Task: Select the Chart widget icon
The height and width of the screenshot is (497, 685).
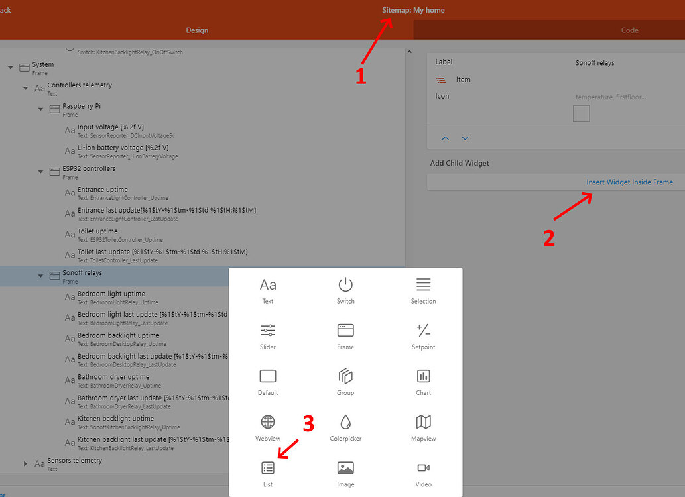Action: coord(423,376)
